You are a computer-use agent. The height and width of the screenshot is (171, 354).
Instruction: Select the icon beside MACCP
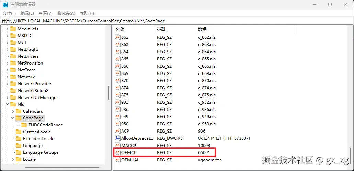click(x=118, y=146)
